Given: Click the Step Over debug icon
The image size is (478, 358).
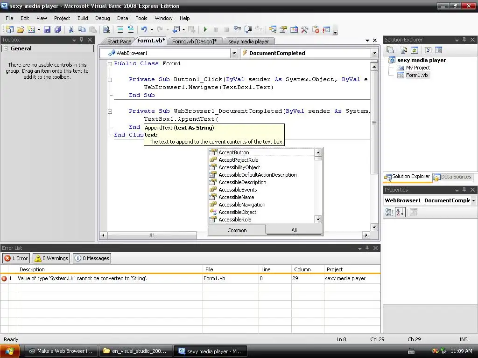Looking at the screenshot, I should pos(248,29).
